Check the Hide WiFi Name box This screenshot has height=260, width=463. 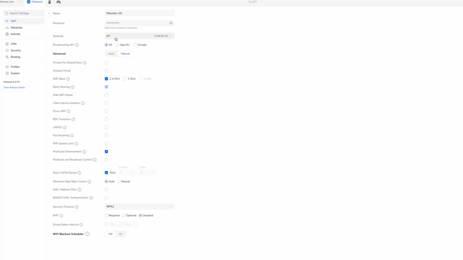point(106,95)
